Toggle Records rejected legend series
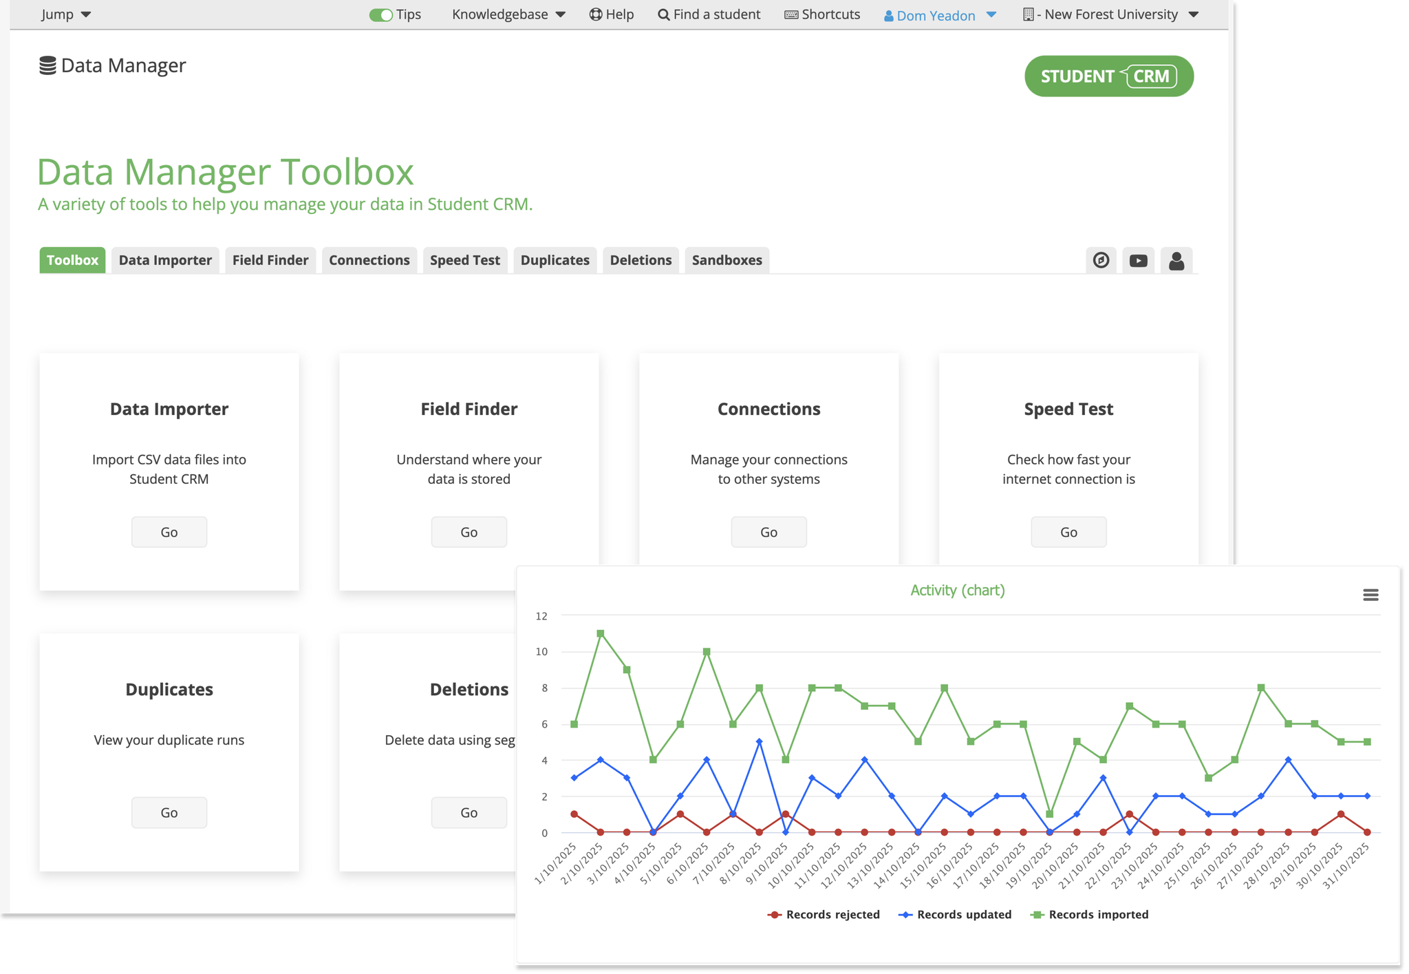Viewport: 1409px width, 974px height. 824,914
